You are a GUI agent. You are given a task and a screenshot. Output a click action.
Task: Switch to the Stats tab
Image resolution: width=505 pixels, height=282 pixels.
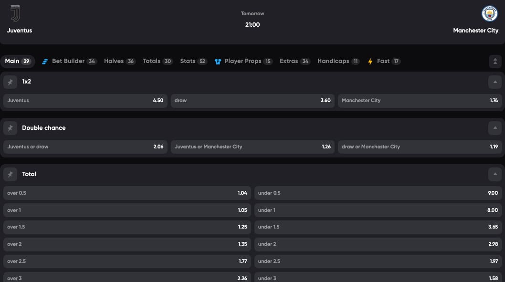193,61
